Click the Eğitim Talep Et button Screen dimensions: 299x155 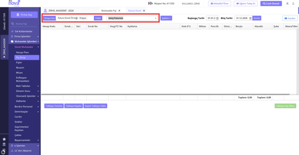click(x=246, y=4)
